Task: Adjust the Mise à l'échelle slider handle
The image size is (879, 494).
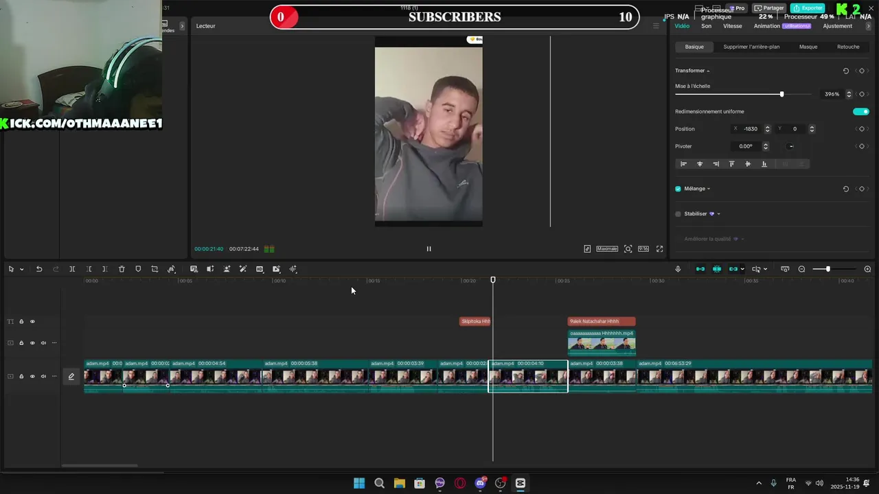Action: pyautogui.click(x=781, y=94)
